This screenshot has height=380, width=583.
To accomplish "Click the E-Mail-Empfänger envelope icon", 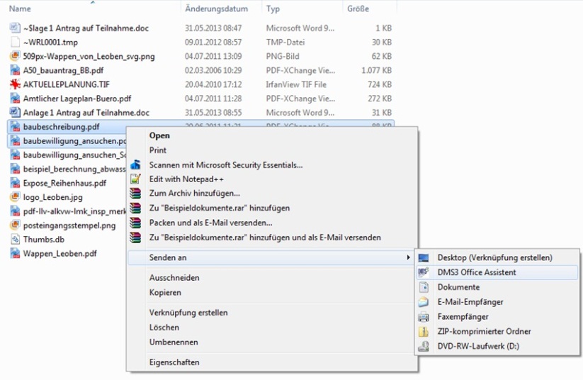I will [x=424, y=302].
